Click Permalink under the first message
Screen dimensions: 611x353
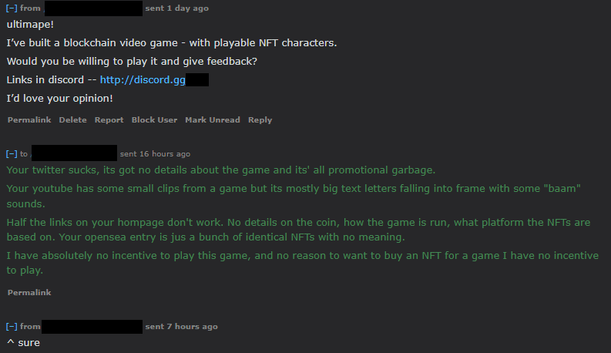pyautogui.click(x=29, y=120)
